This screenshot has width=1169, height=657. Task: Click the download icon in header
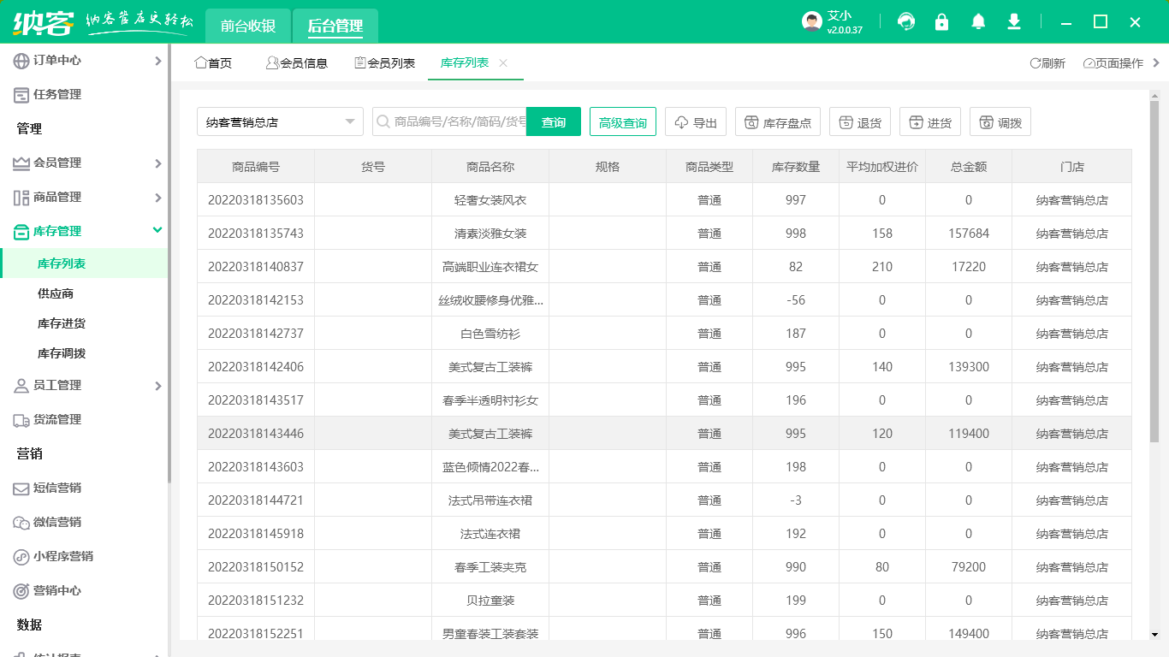1014,21
